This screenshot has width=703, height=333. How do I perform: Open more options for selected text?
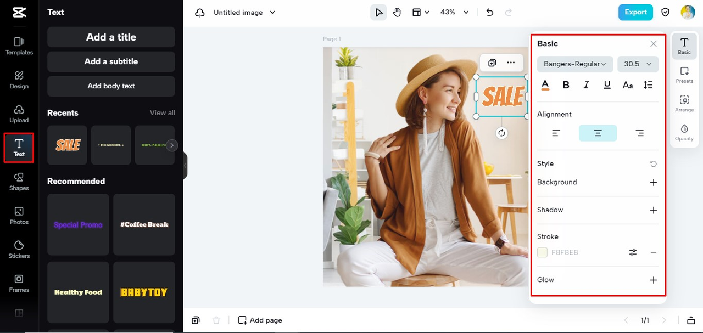[511, 63]
